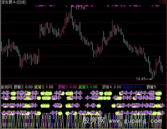Click the red diamond icon at top right
Viewport: 167px width, 129px height.
pyautogui.click(x=160, y=2)
